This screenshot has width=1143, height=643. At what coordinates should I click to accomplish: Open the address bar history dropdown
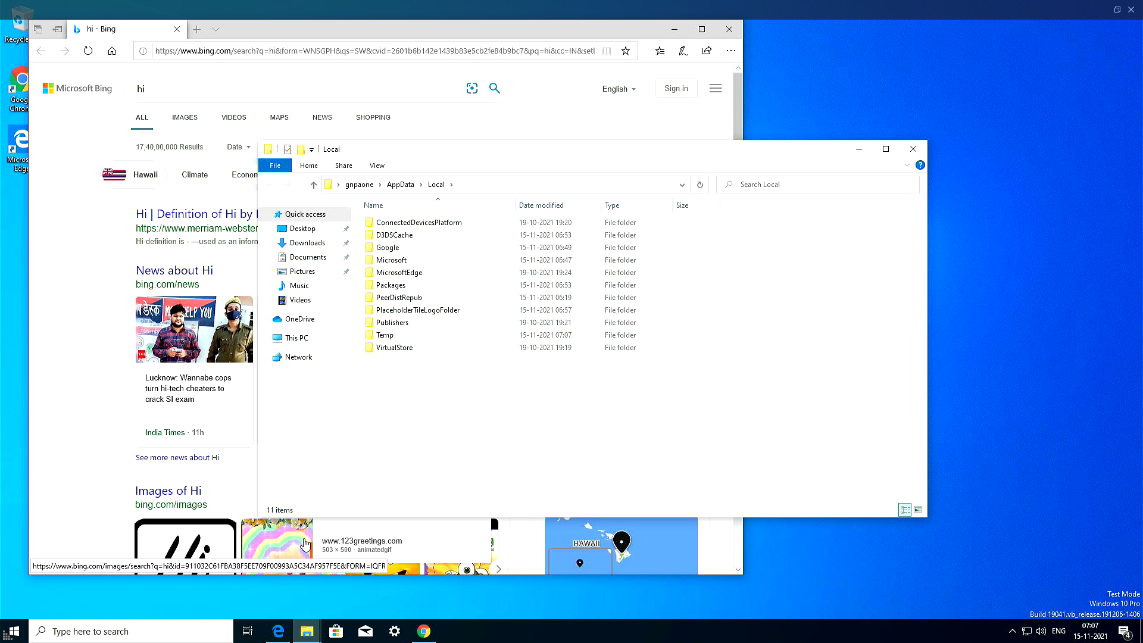(682, 185)
